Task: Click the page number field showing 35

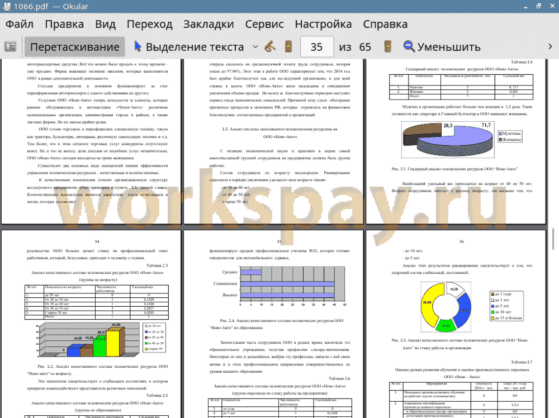Action: point(316,47)
